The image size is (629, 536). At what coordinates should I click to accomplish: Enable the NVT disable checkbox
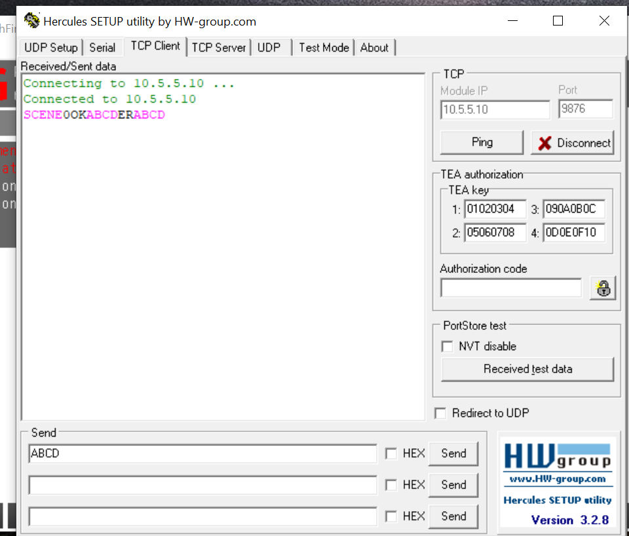[446, 346]
